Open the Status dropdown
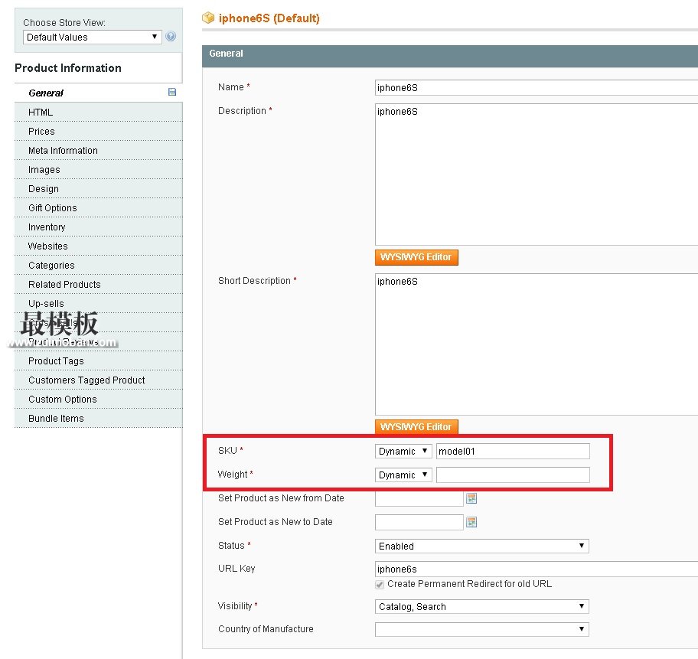Screen dimensions: 698x659 [x=481, y=546]
